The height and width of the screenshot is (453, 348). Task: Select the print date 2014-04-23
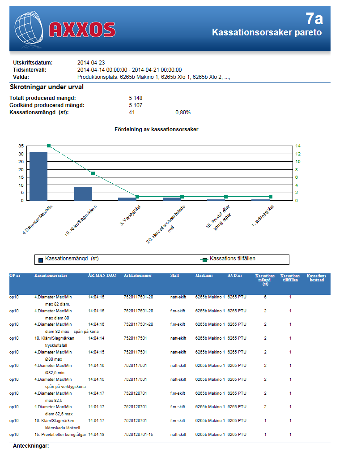click(x=91, y=63)
